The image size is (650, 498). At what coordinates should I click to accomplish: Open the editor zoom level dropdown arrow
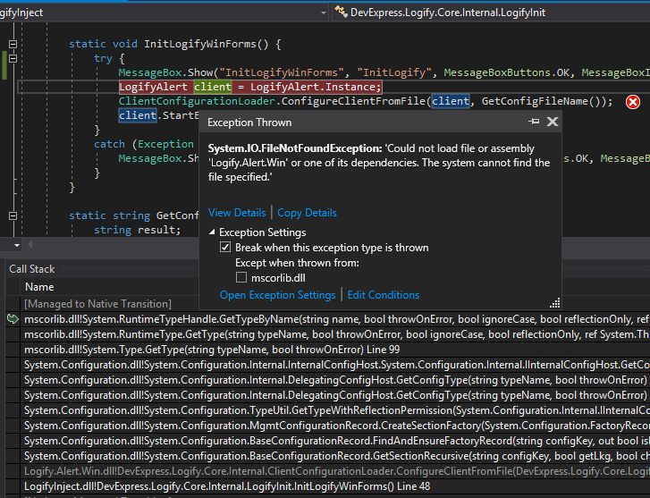tap(17, 246)
